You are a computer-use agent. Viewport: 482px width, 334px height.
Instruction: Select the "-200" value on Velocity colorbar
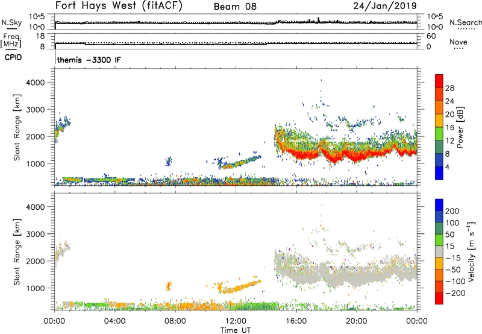[455, 293]
